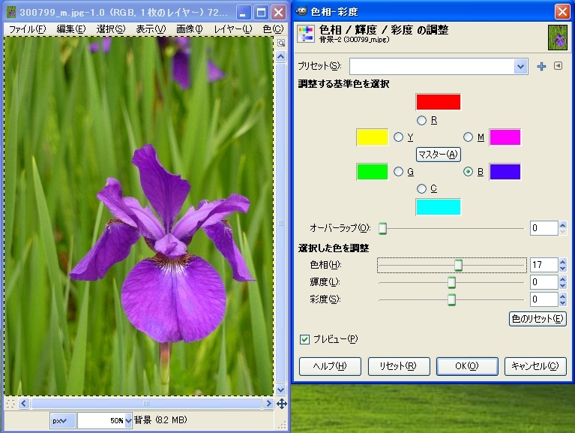Click the green color swatch
The height and width of the screenshot is (433, 575).
372,172
